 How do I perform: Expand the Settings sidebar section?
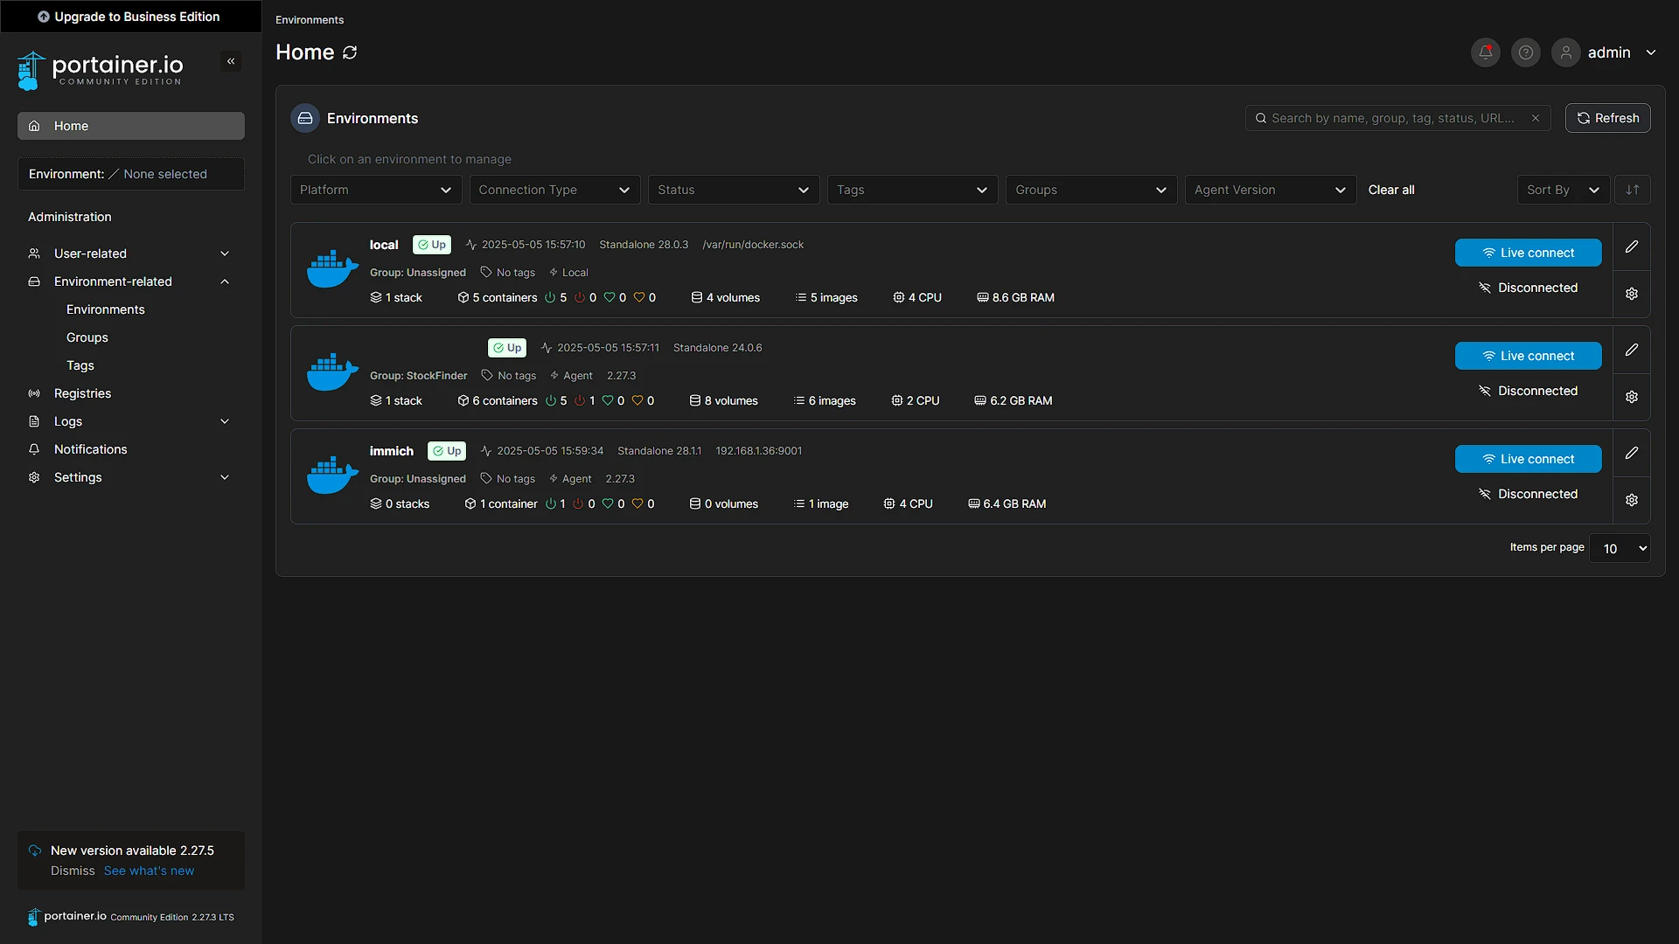[130, 477]
